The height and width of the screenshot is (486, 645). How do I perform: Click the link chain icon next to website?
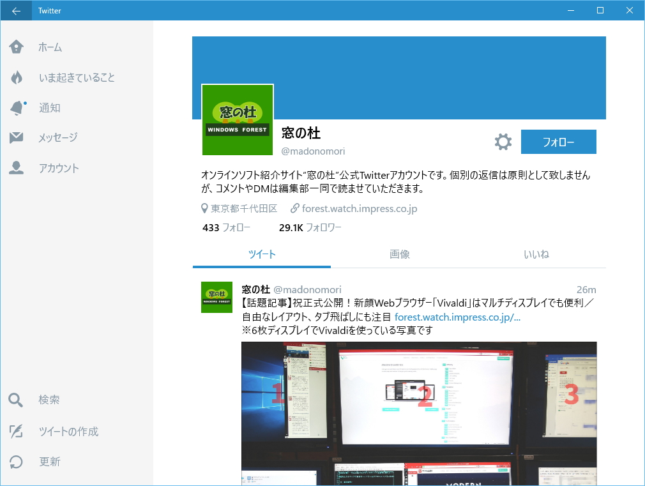pyautogui.click(x=294, y=209)
